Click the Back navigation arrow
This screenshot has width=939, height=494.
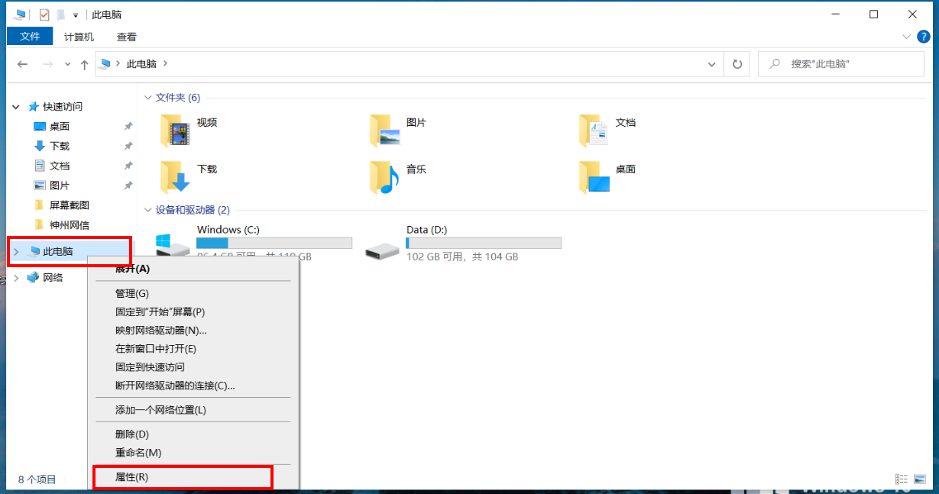[x=22, y=64]
